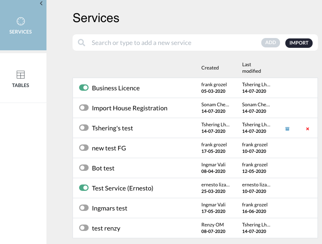The width and height of the screenshot is (322, 244).
Task: Enable the Bot test toggle
Action: coord(84,168)
